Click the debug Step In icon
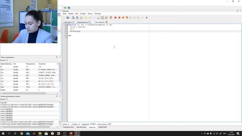Image resolution: width=242 pixels, height=136 pixels. tap(135, 18)
